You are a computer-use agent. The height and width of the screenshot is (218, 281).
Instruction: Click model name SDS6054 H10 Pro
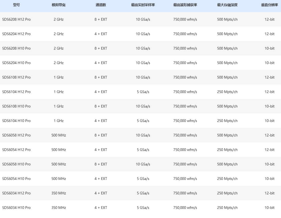17,179
